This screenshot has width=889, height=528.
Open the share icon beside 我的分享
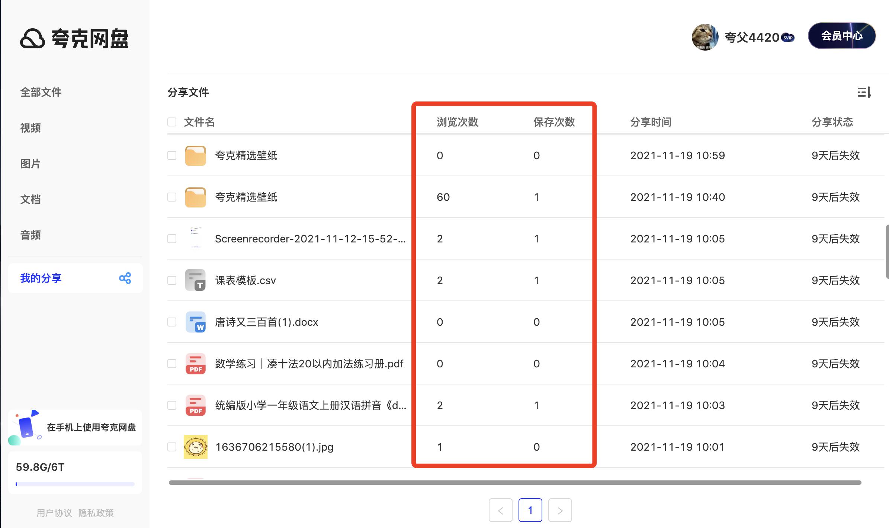pos(125,278)
